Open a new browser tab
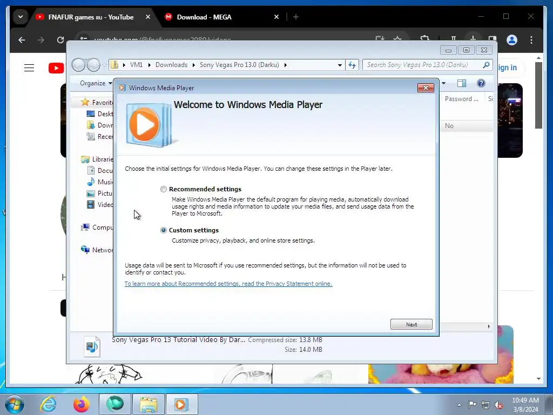The width and height of the screenshot is (553, 415). [296, 17]
